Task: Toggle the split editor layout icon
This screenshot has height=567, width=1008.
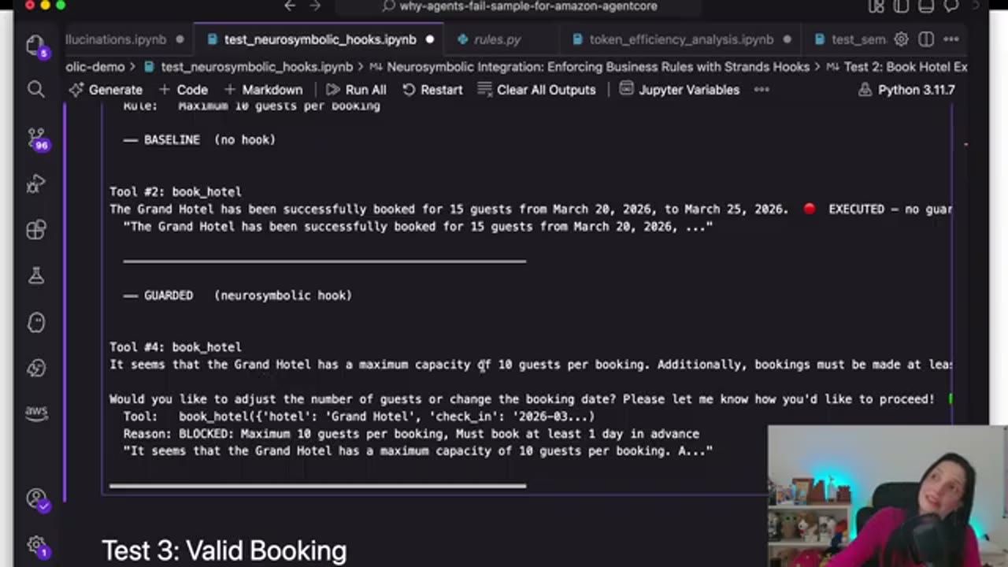Action: click(926, 39)
